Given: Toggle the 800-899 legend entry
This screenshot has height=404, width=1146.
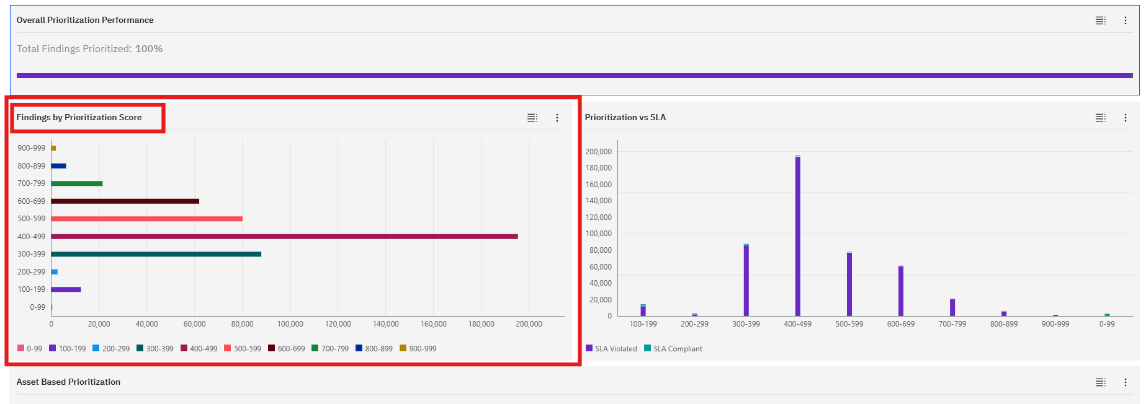Looking at the screenshot, I should 374,349.
